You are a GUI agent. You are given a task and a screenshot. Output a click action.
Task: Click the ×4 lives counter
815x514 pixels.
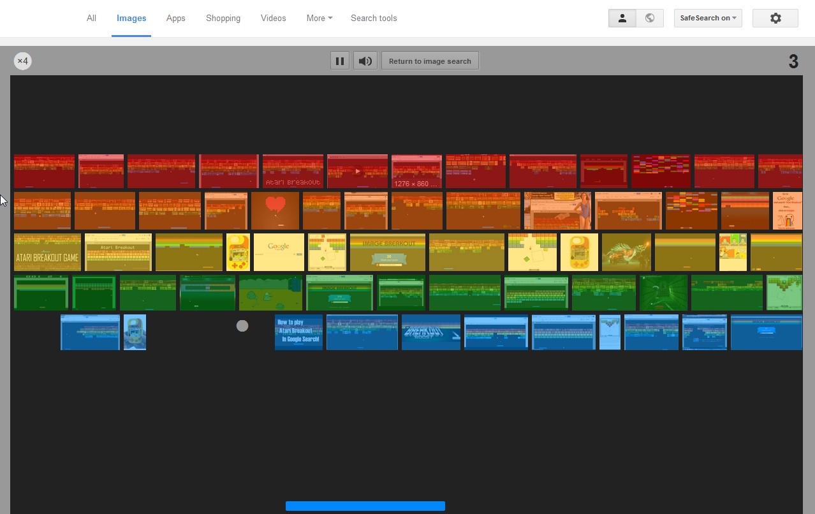pyautogui.click(x=23, y=61)
